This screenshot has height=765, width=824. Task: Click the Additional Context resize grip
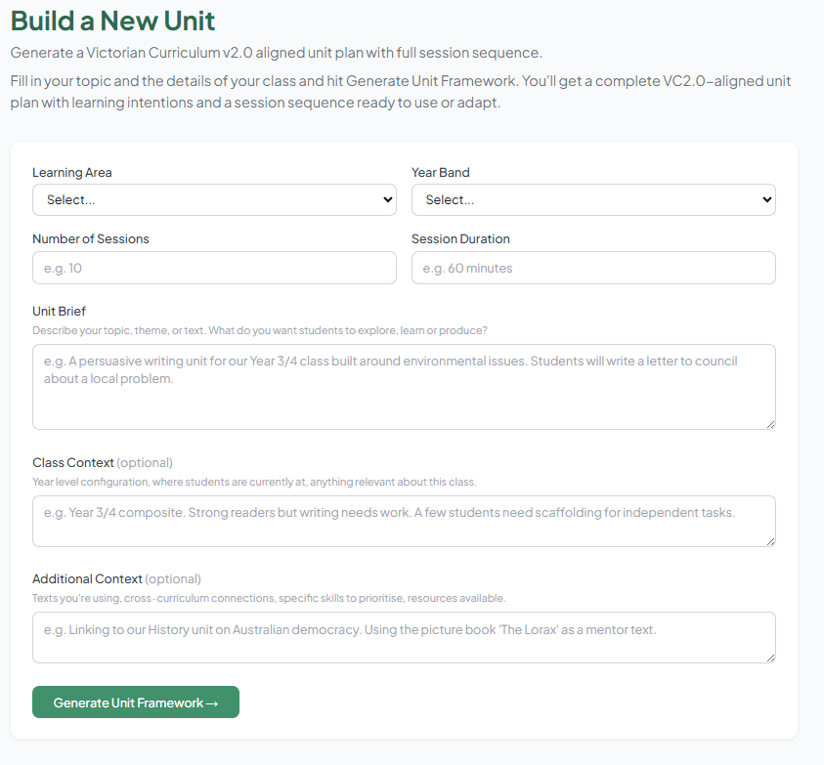click(769, 659)
